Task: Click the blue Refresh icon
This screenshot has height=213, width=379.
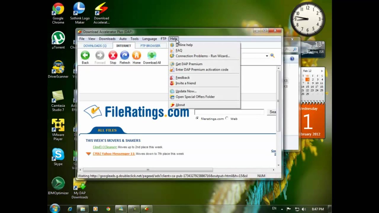Action: tap(125, 55)
